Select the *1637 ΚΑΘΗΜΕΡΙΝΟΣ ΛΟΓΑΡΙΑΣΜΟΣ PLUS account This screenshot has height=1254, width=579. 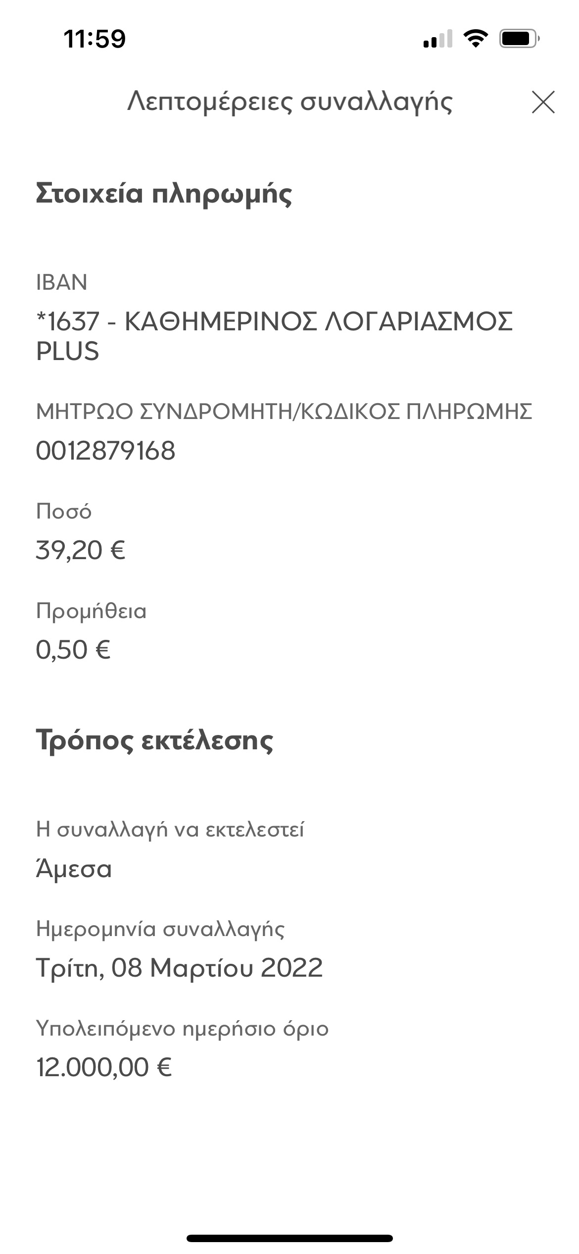(x=274, y=336)
